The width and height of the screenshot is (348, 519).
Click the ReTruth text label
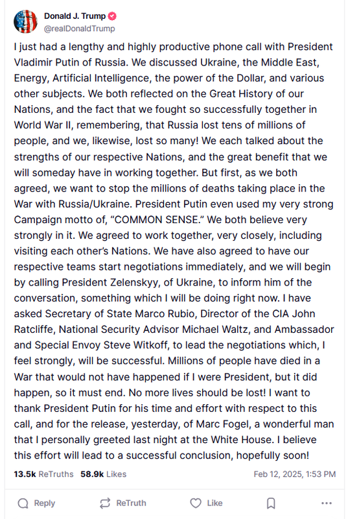[x=131, y=503]
